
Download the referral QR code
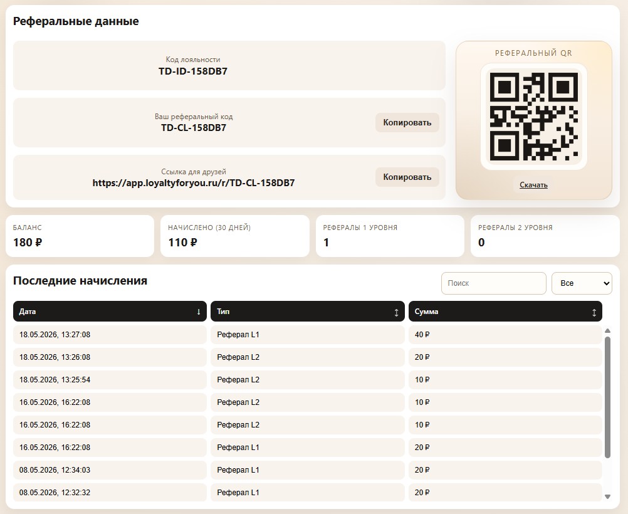tap(533, 185)
